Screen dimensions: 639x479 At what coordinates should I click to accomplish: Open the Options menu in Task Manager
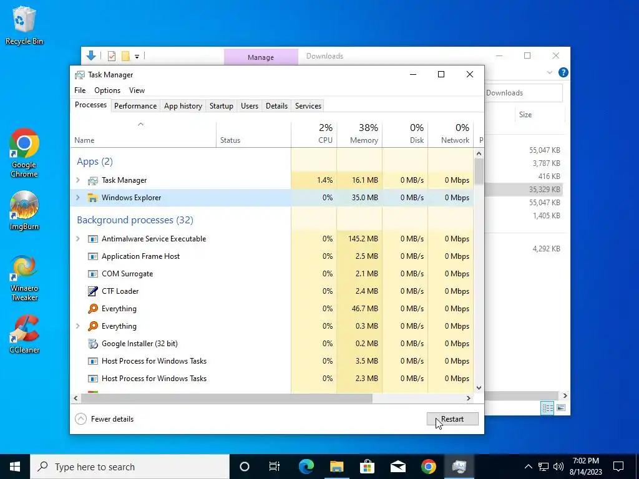click(x=107, y=90)
